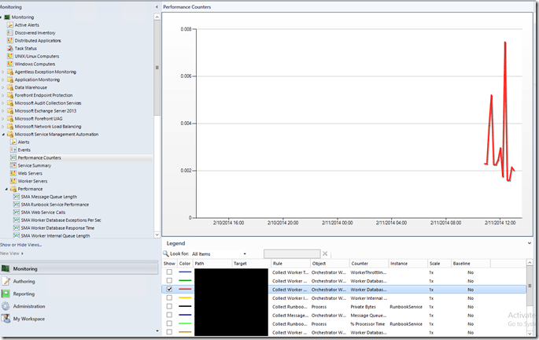Enable the % Processor Time counter checkbox

(169, 324)
